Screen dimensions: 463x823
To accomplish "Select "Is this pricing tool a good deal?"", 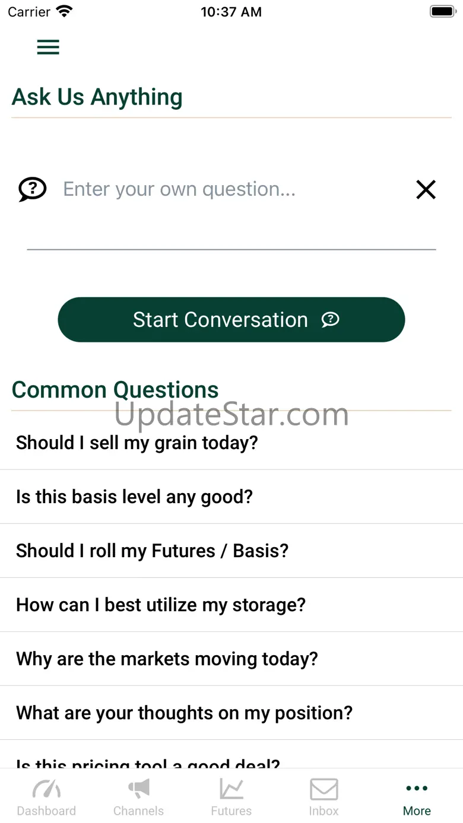I will [148, 763].
